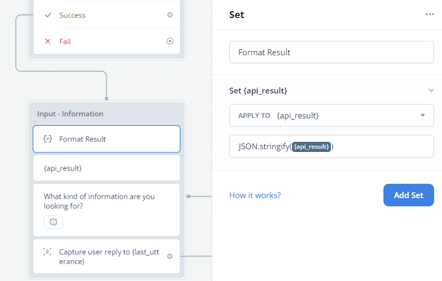Click the APPLY TO dropdown arrow
Viewport: 442px width, 281px height.
point(423,115)
